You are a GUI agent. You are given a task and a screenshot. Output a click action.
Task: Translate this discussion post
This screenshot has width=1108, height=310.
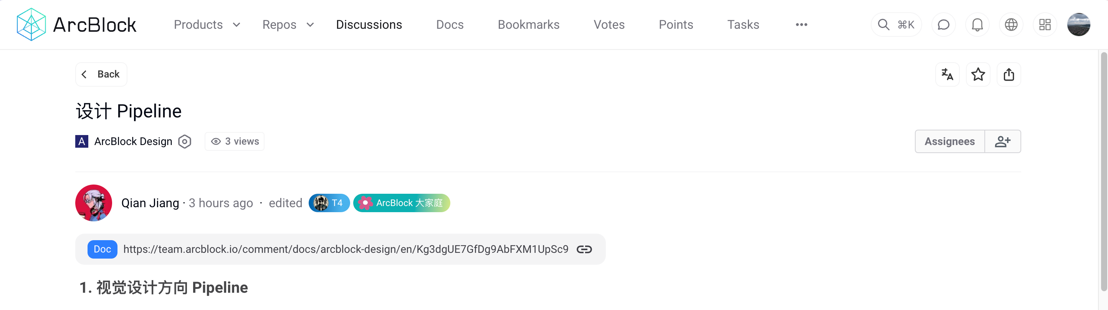pyautogui.click(x=947, y=74)
